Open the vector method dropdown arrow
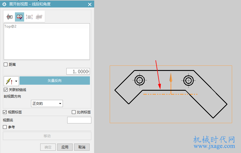The width and height of the screenshot is (241, 153). [x=16, y=81]
